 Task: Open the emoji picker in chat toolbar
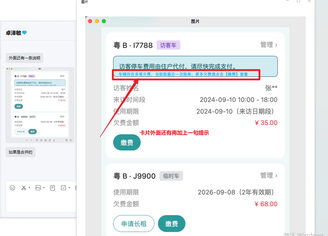[12, 188]
